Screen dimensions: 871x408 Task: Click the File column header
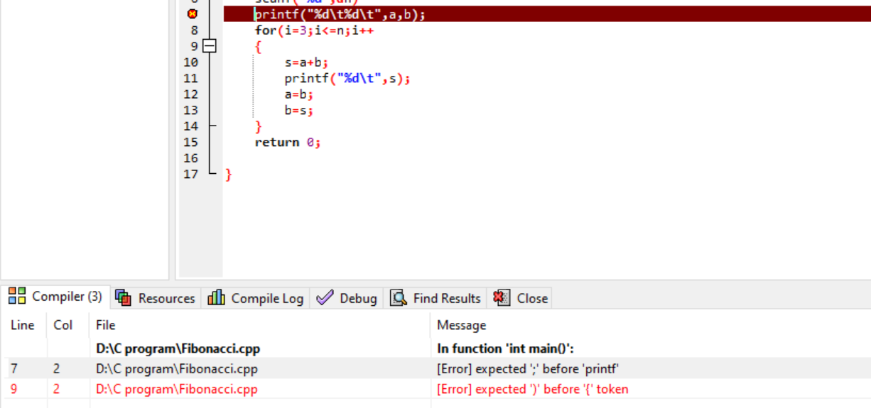pyautogui.click(x=106, y=325)
